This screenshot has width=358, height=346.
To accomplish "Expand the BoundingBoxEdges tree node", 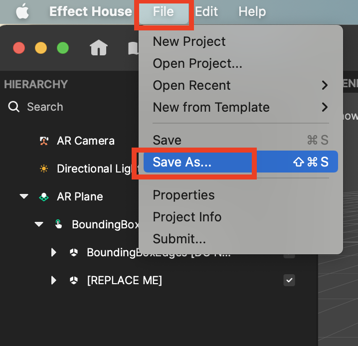I will (x=54, y=253).
